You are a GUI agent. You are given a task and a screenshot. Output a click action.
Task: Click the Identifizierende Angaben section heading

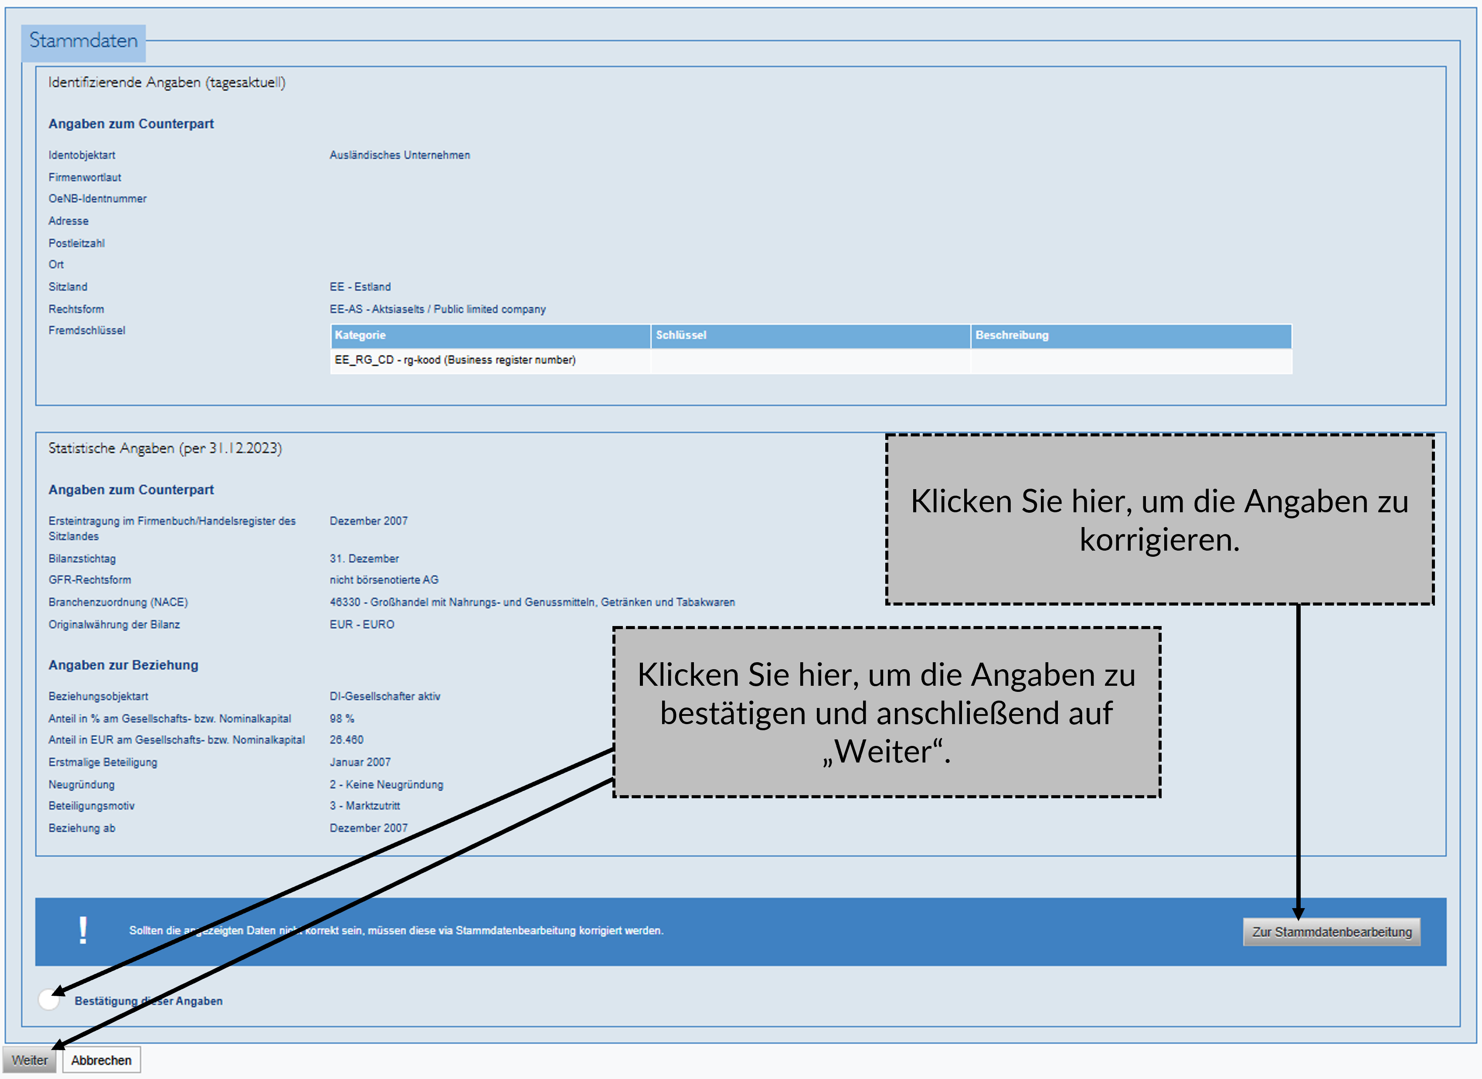pos(167,82)
